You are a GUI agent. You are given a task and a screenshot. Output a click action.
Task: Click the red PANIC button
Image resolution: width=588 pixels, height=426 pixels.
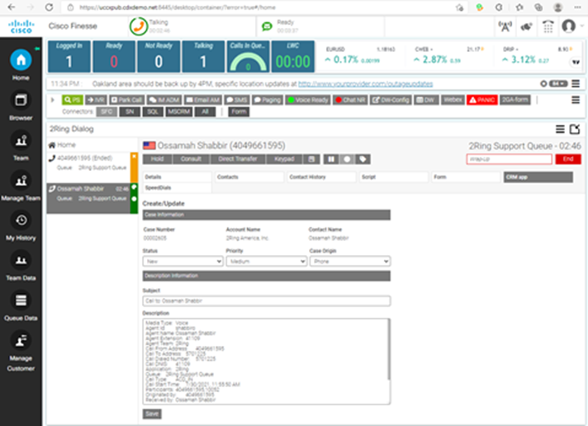[x=482, y=100]
